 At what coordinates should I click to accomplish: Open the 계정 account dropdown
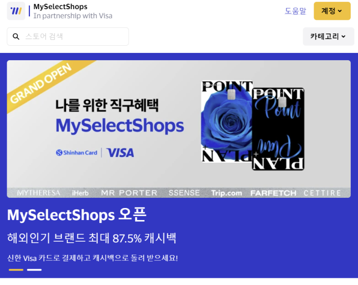pos(332,11)
